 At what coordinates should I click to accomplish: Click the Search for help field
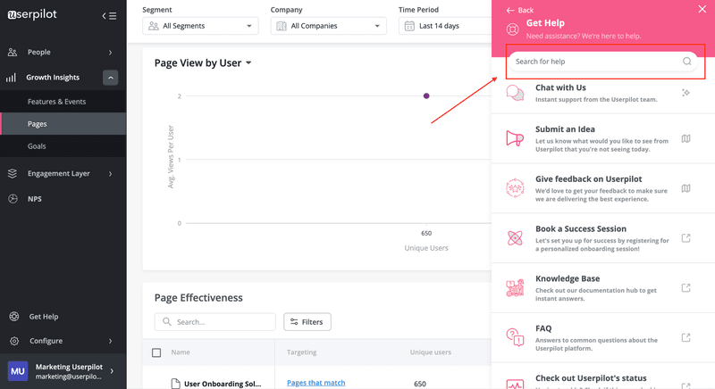pos(602,62)
